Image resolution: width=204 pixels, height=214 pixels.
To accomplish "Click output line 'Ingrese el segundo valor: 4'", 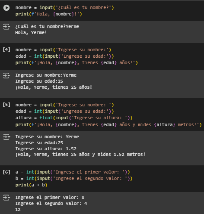I will coord(51,203).
